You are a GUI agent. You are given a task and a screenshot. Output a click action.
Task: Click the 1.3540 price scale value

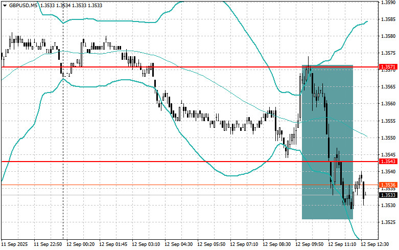pos(388,172)
